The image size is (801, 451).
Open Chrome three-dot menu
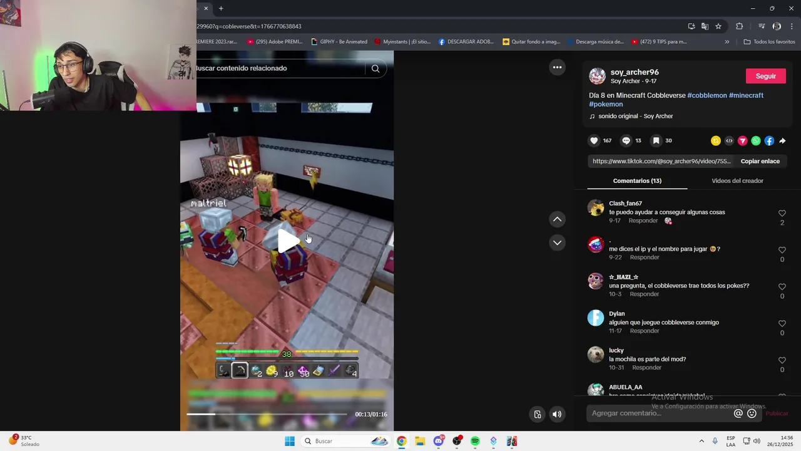point(792,26)
